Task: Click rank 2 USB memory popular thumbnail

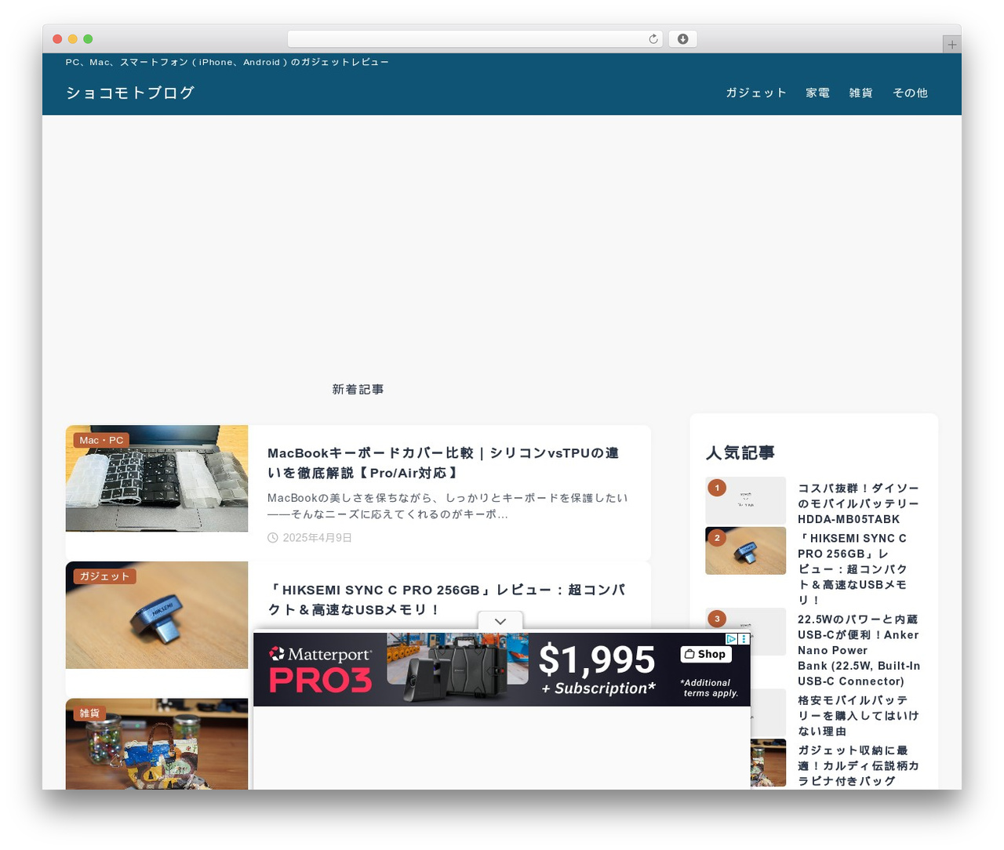Action: point(745,550)
